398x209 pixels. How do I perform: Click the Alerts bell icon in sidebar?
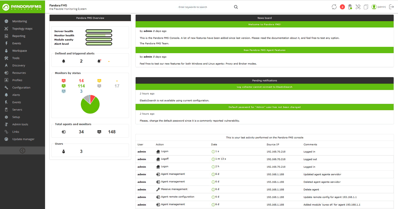[6, 95]
